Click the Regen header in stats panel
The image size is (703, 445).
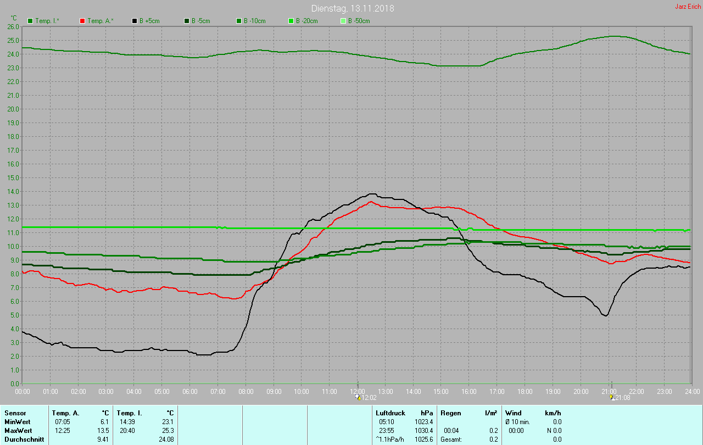tap(450, 413)
